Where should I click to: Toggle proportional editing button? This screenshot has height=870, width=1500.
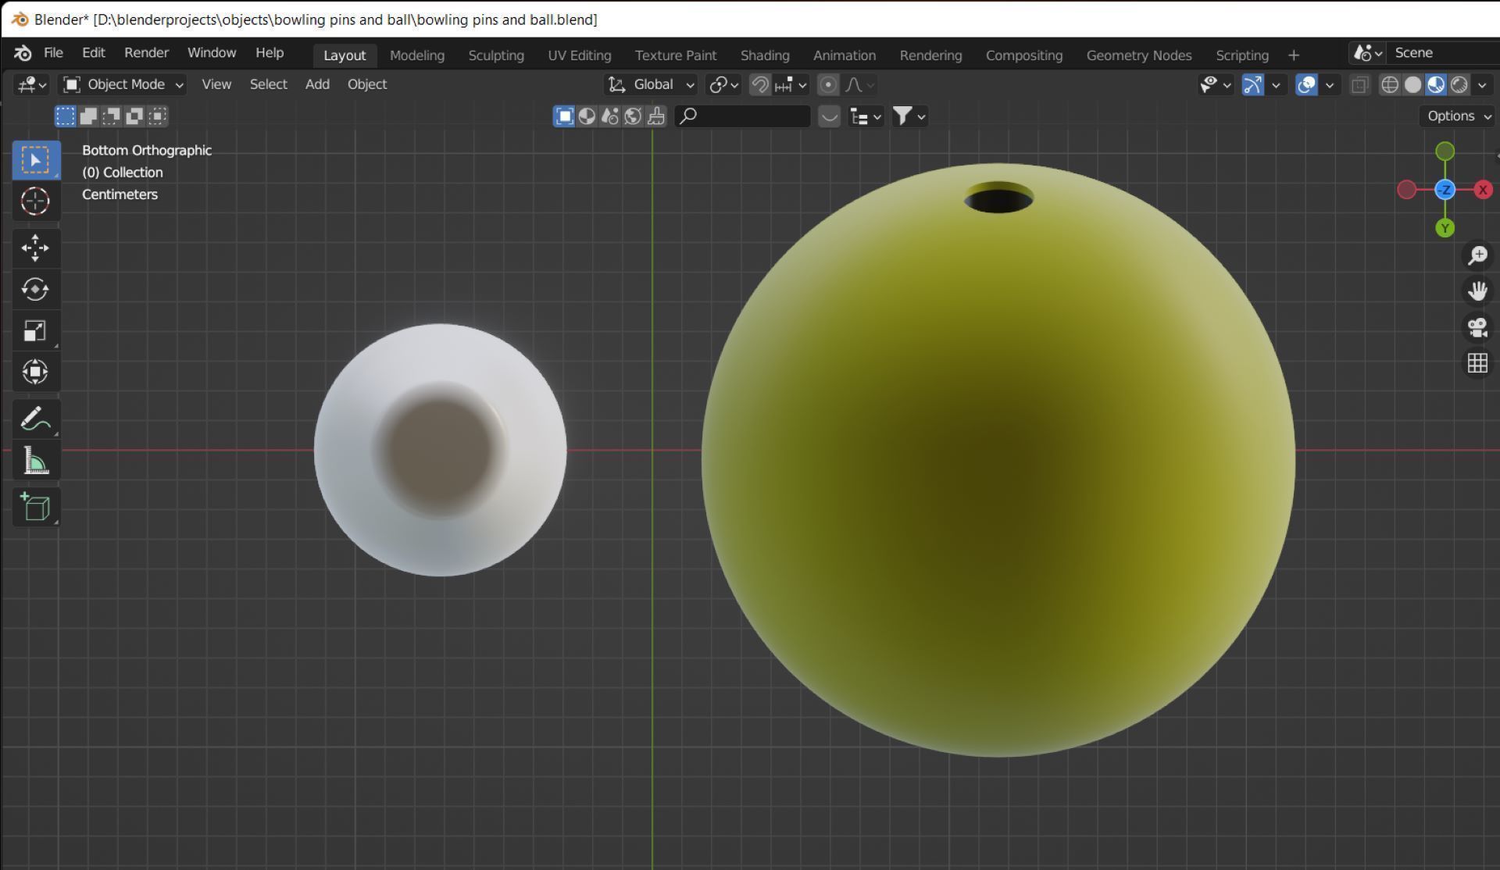[x=828, y=84]
